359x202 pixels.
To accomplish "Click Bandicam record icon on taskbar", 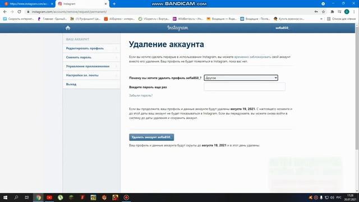I will pyautogui.click(x=126, y=198).
